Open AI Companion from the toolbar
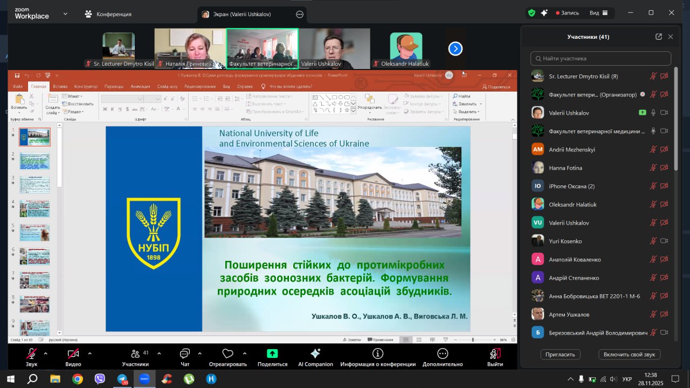This screenshot has height=388, width=690. click(315, 354)
